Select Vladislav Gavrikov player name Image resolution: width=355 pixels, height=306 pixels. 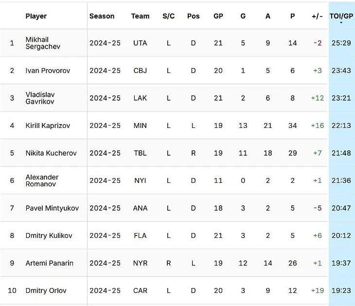click(40, 98)
